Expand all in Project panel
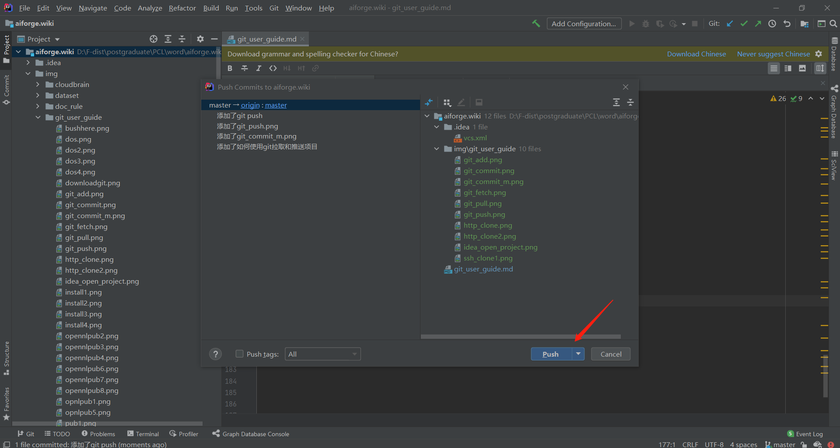 pos(168,39)
